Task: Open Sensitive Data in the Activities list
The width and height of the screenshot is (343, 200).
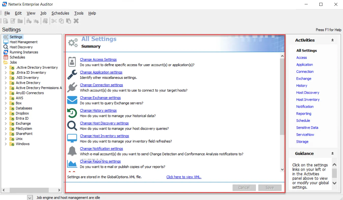Action: (307, 128)
